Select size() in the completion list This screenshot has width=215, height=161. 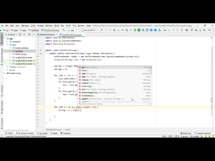point(115,70)
